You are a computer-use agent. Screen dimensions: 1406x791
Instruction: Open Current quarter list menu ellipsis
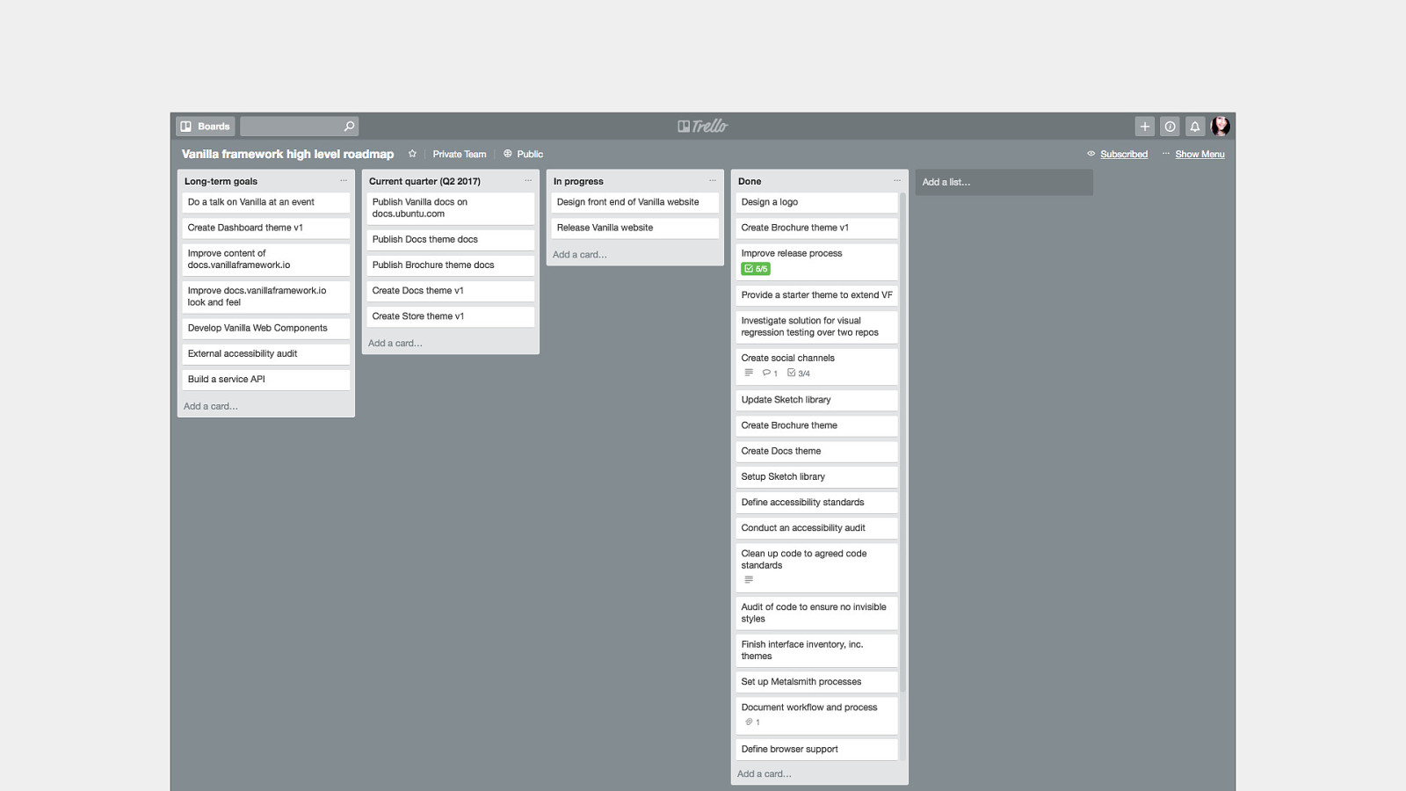[x=528, y=181]
